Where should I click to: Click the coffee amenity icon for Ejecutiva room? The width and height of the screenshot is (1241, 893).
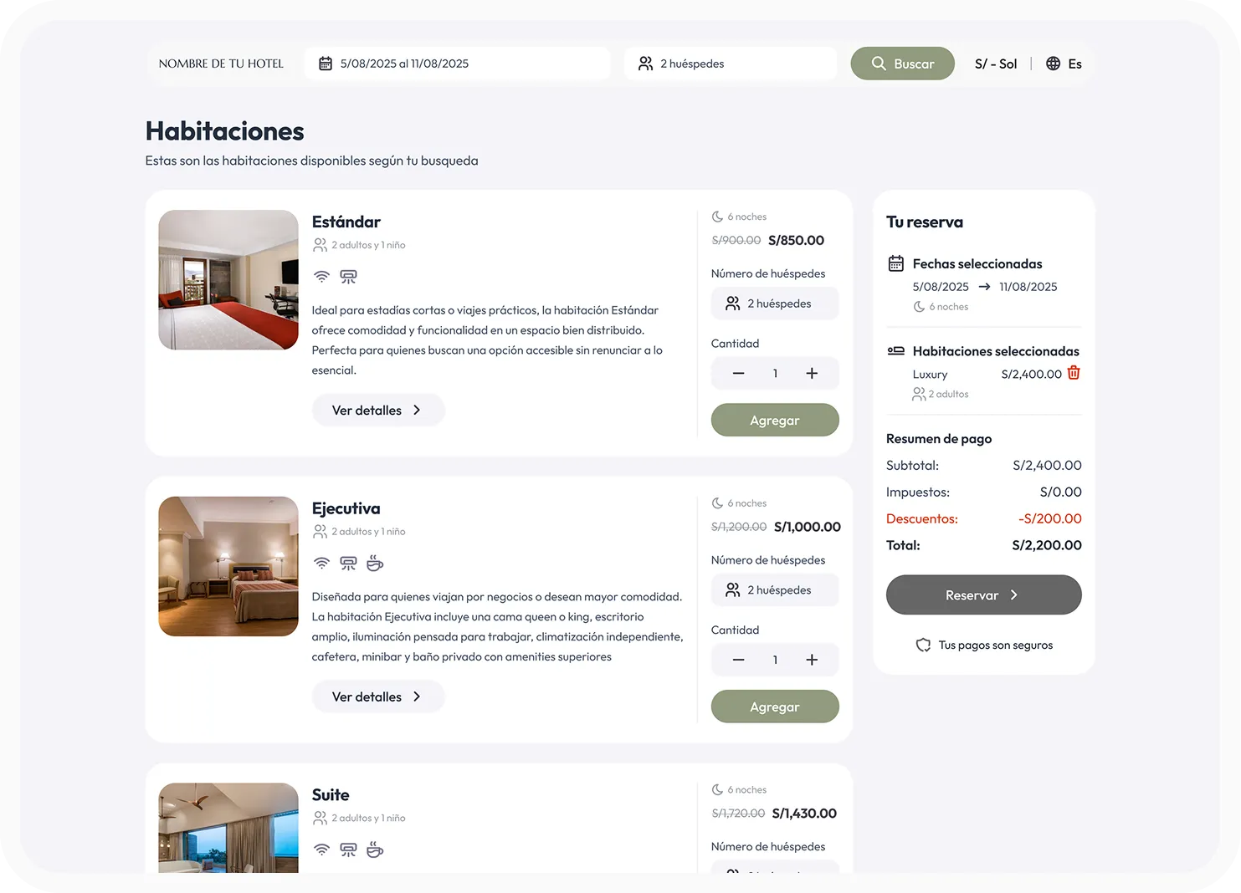(x=375, y=564)
